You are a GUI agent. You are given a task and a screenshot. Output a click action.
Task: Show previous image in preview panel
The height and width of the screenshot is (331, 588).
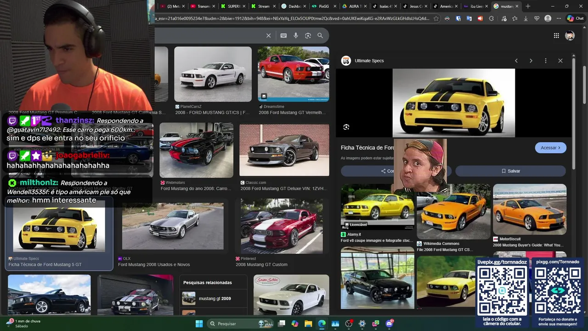click(x=516, y=61)
